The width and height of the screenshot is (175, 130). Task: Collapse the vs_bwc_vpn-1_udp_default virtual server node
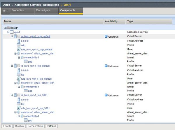click(x=12, y=36)
